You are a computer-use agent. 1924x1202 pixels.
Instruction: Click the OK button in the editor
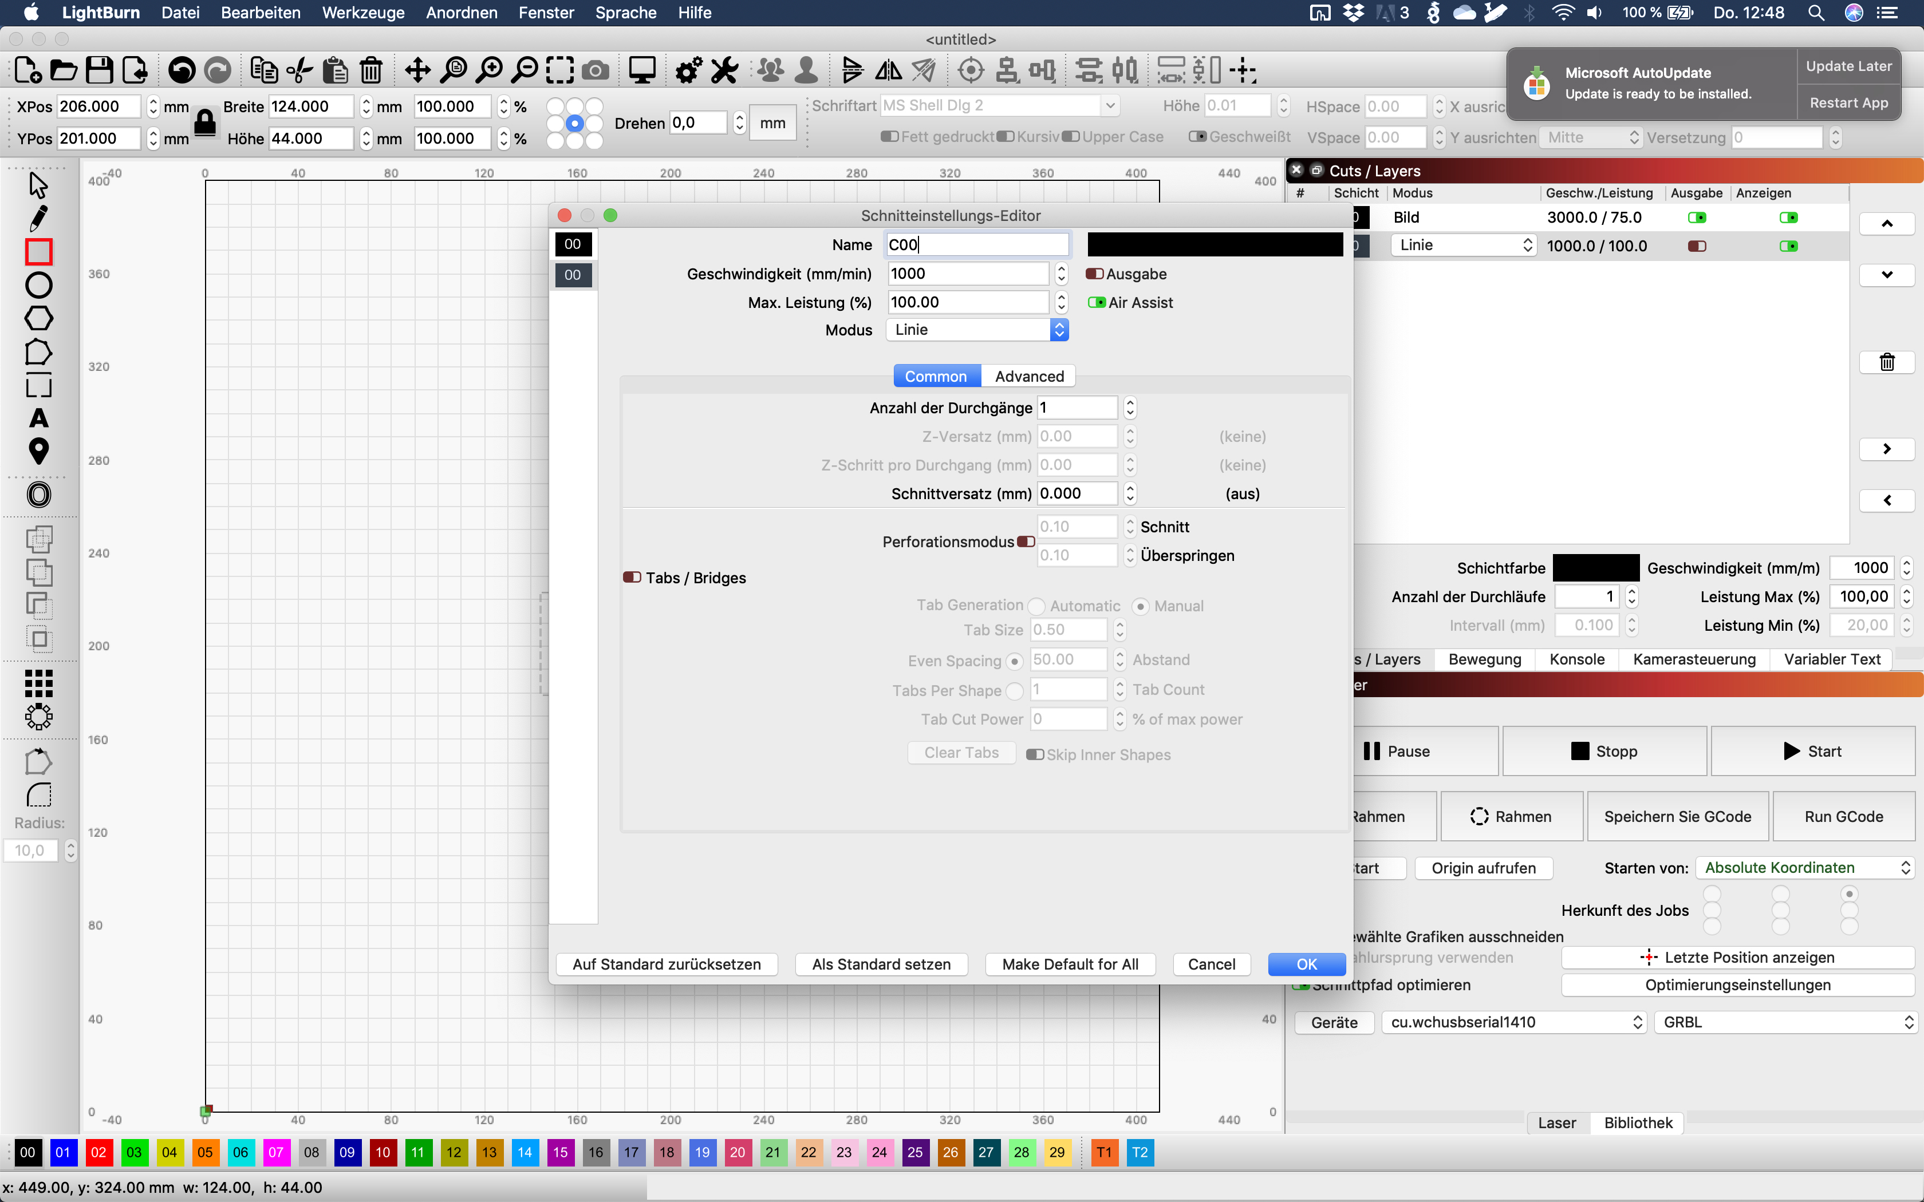click(1306, 964)
